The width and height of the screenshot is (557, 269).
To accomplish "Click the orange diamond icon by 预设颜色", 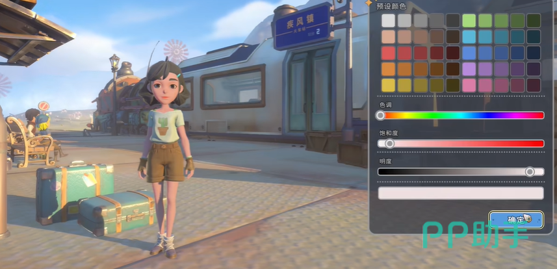I will coord(369,3).
